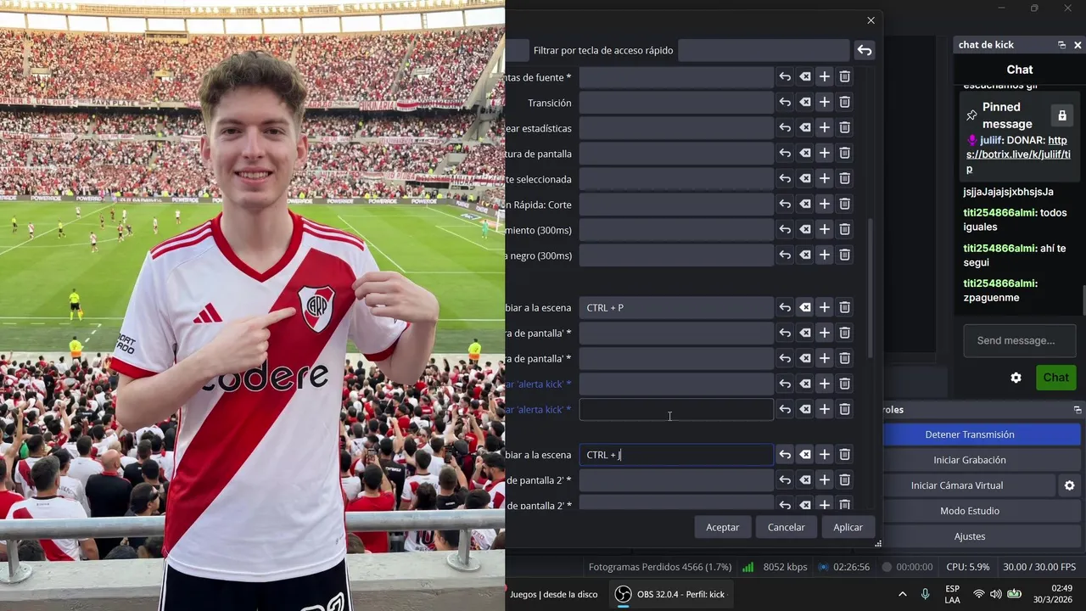The width and height of the screenshot is (1086, 611).
Task: Close the hotkeys settings dialog
Action: pos(870,20)
